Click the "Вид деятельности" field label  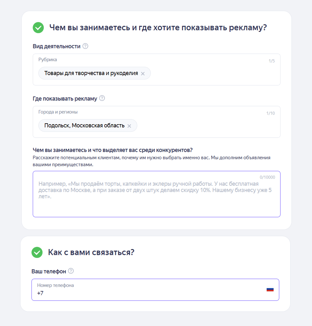(x=57, y=46)
